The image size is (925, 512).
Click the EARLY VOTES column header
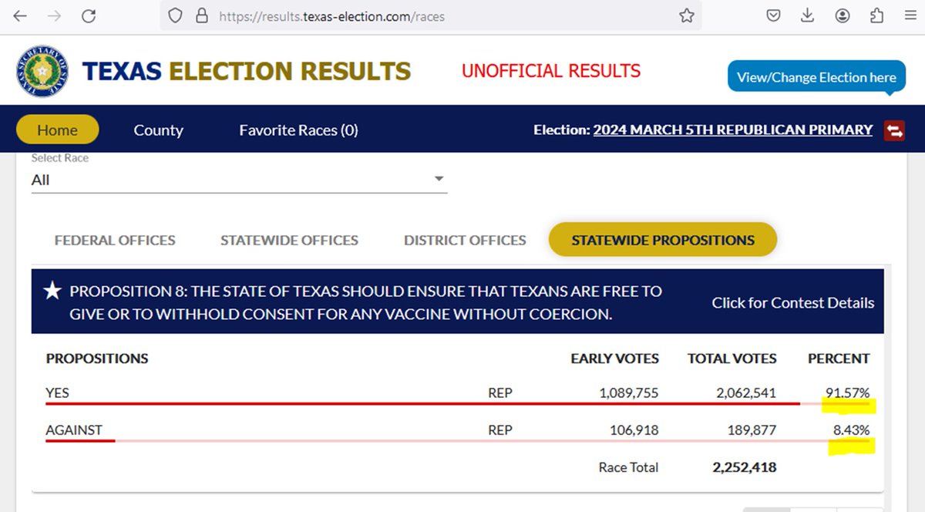pos(614,358)
